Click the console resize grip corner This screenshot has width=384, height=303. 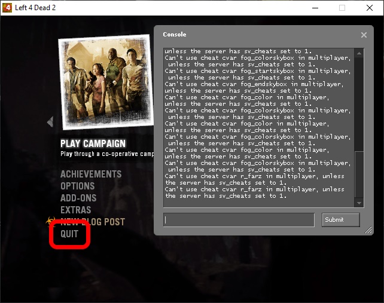(x=368, y=230)
